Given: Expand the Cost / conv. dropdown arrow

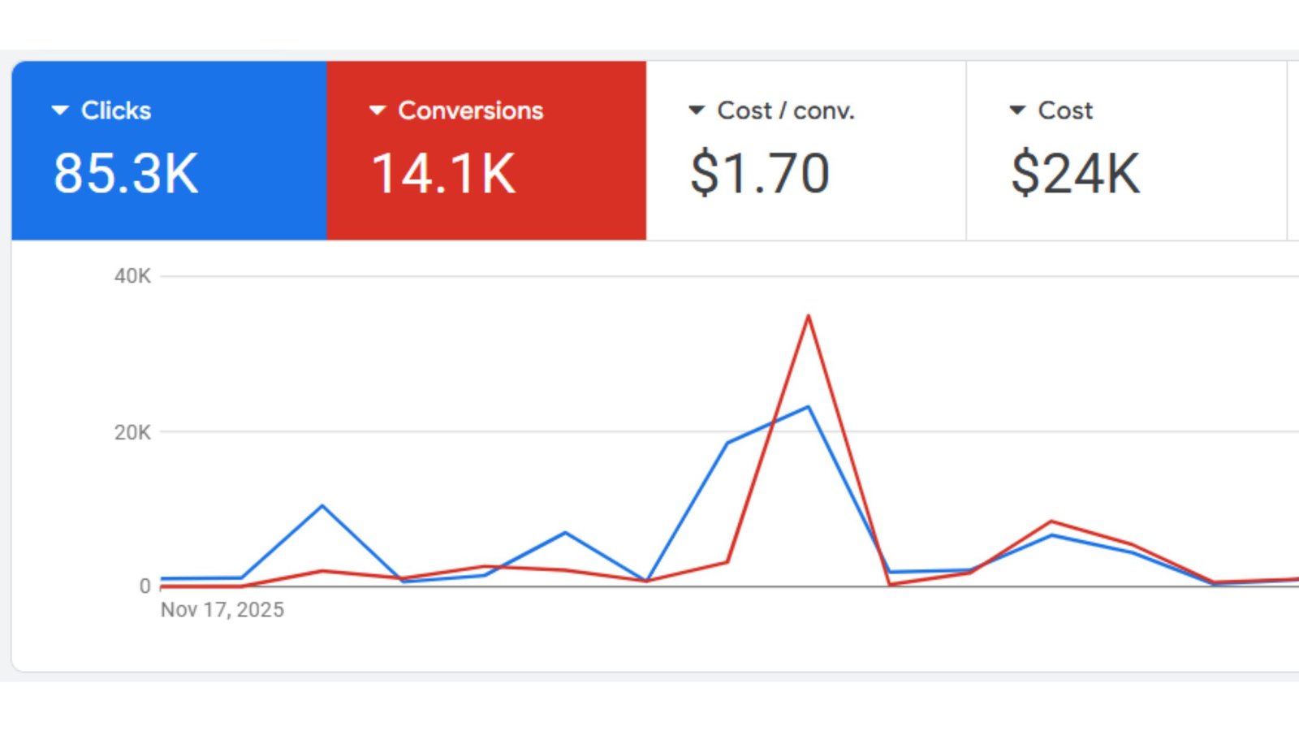Looking at the screenshot, I should pyautogui.click(x=696, y=110).
